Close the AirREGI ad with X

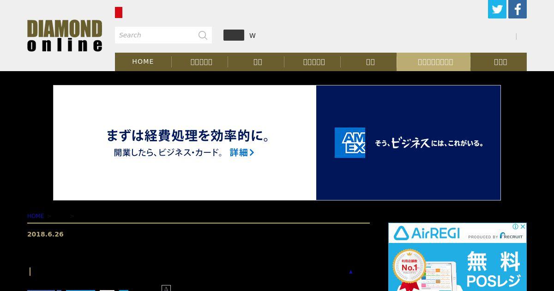(523, 227)
